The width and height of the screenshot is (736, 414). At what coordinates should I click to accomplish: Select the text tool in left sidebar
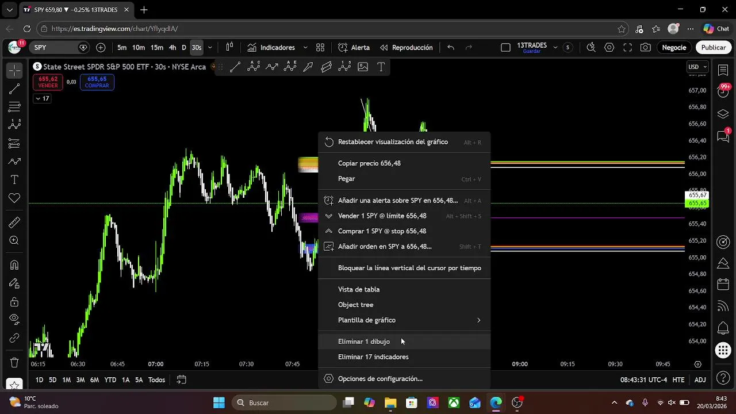click(14, 180)
